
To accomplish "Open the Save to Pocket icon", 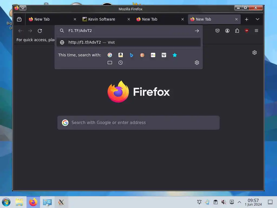I will 217,31.
